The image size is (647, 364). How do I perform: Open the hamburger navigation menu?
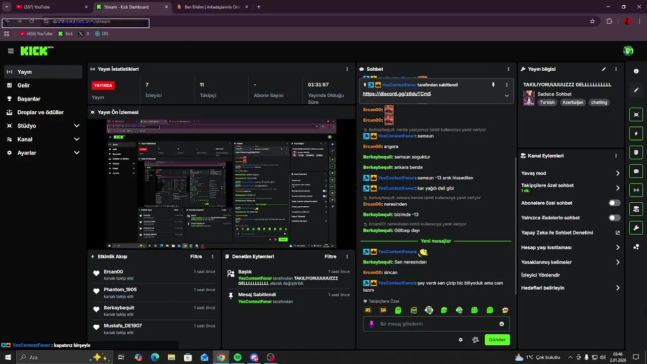click(x=11, y=51)
